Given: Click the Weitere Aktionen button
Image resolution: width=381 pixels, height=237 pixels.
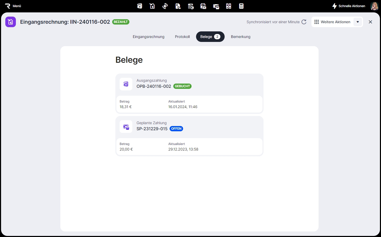Looking at the screenshot, I should pyautogui.click(x=333, y=22).
